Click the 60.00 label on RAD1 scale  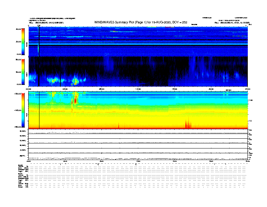[19, 60]
